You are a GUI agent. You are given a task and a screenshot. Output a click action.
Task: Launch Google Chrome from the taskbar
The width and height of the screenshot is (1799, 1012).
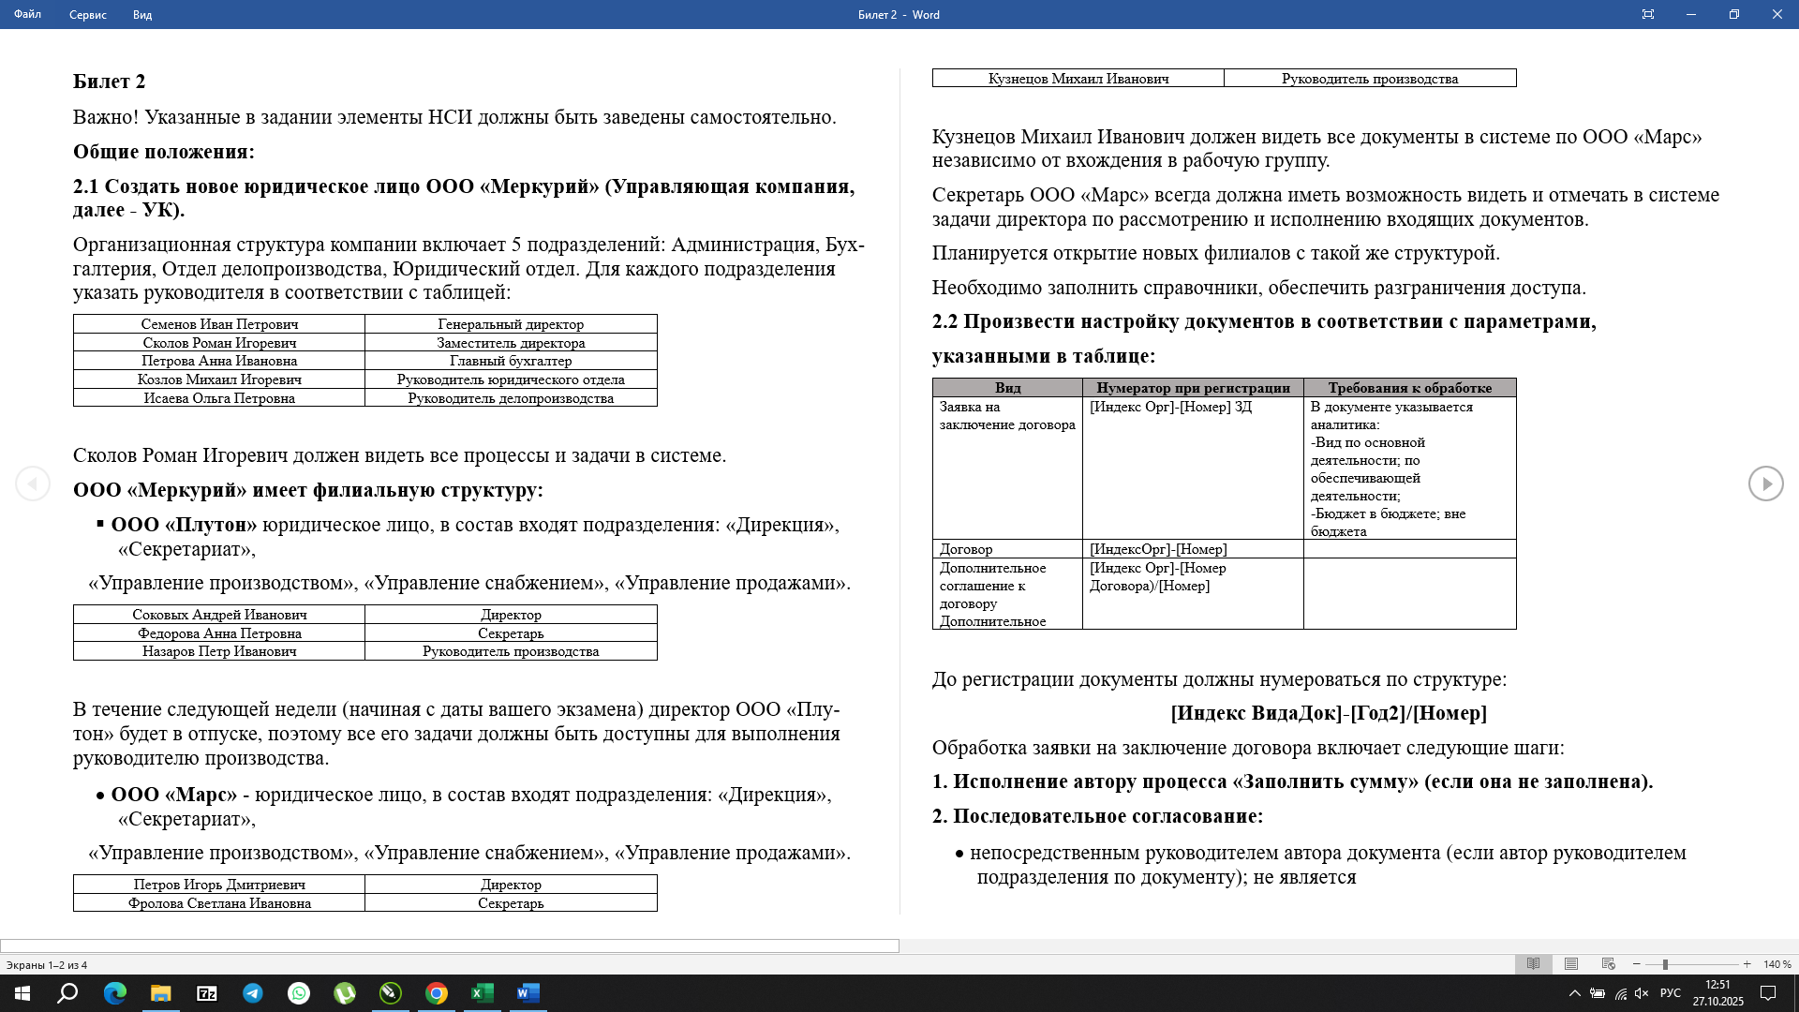point(437,994)
